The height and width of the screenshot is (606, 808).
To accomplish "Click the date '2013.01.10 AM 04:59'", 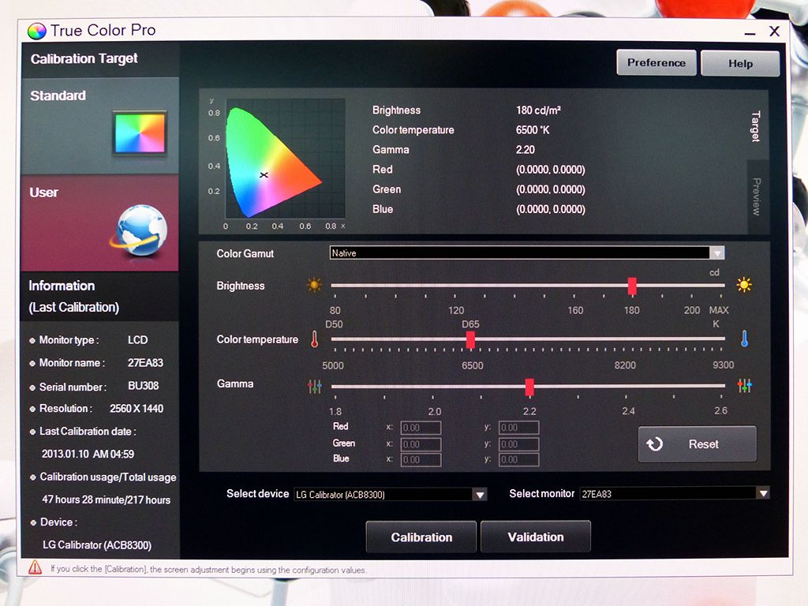I will point(88,454).
